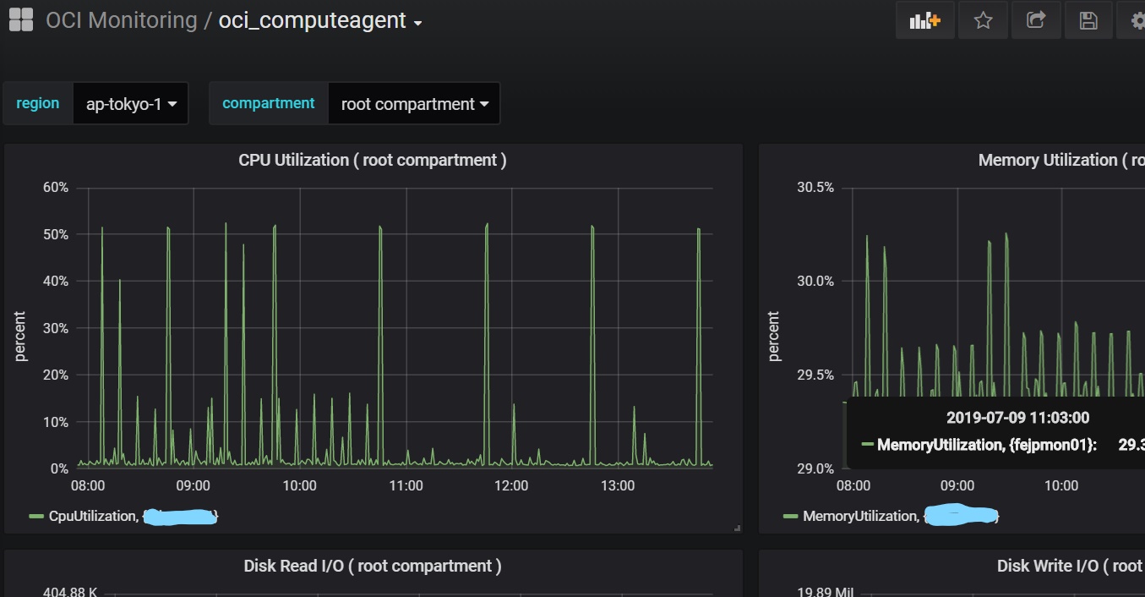This screenshot has height=597, width=1145.
Task: Change CpuUtilization series color swatch
Action: [x=36, y=516]
